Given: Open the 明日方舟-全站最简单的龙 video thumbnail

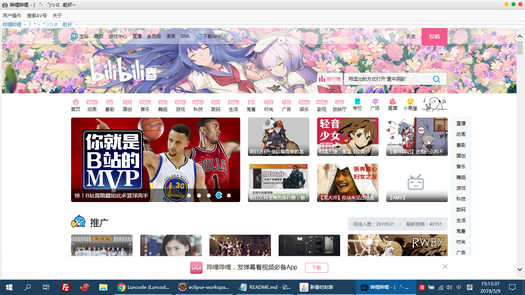Looking at the screenshot, I should click(279, 137).
